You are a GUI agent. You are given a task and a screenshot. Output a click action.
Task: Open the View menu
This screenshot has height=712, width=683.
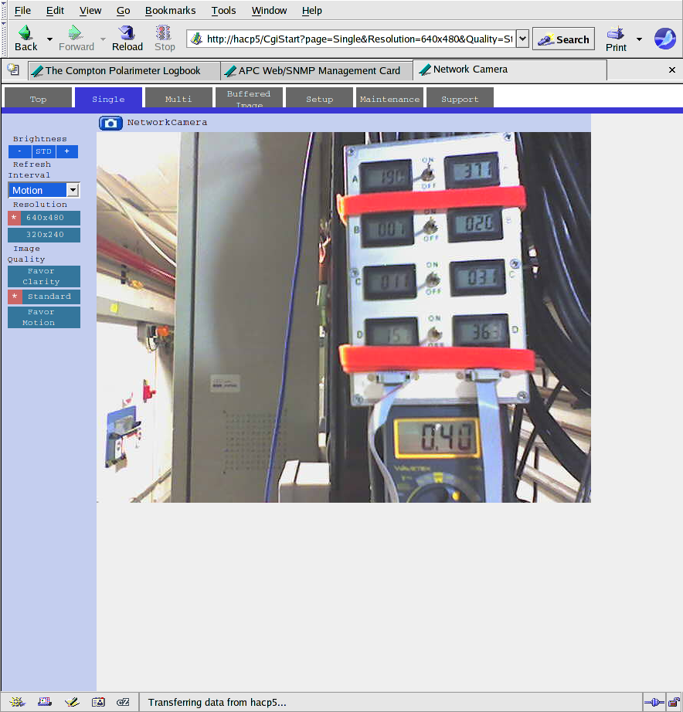click(x=90, y=11)
